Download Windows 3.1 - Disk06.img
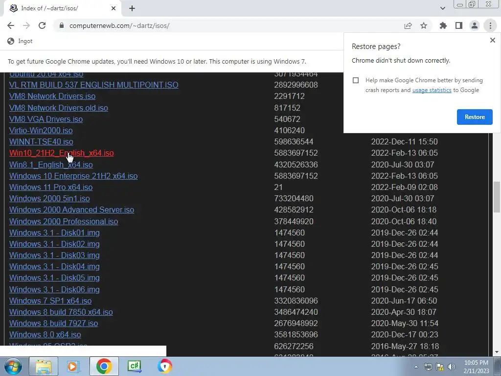The width and height of the screenshot is (501, 376). 54,290
